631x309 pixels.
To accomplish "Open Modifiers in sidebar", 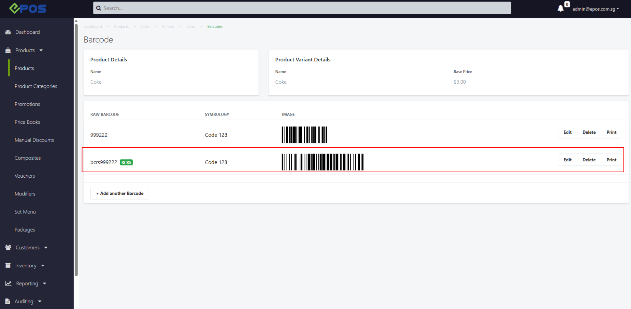I will (25, 194).
